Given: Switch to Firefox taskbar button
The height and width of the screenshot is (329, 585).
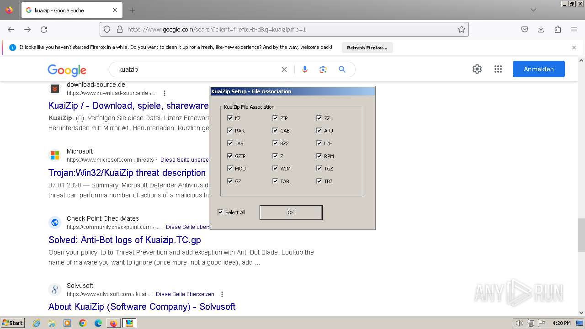Looking at the screenshot, I should click(x=113, y=323).
